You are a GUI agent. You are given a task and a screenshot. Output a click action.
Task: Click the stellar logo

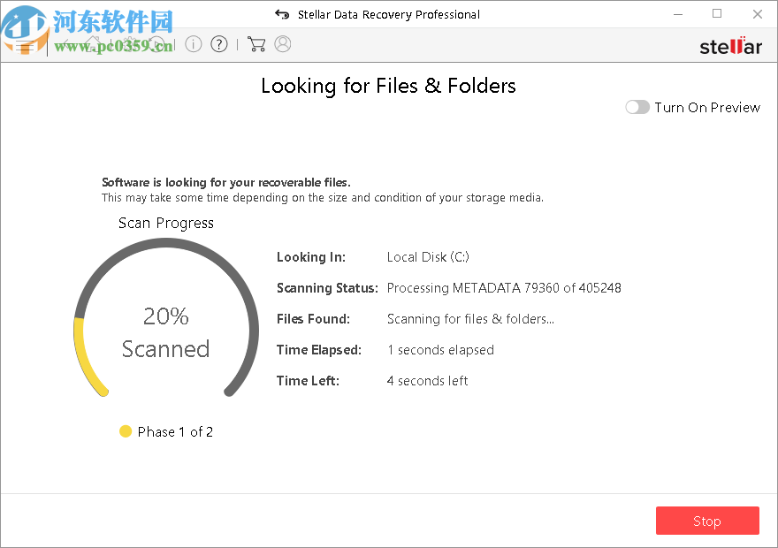pos(730,47)
